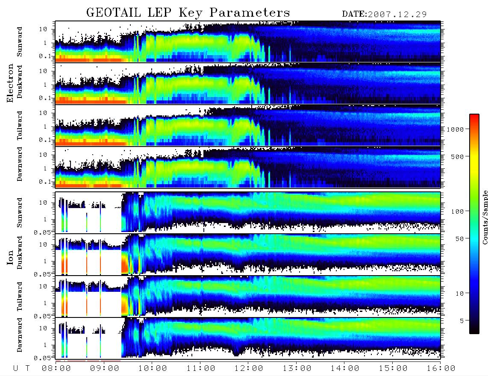The height and width of the screenshot is (376, 488).
Task: Click the Electron 'Sunward' panel label
Action: click(x=20, y=41)
